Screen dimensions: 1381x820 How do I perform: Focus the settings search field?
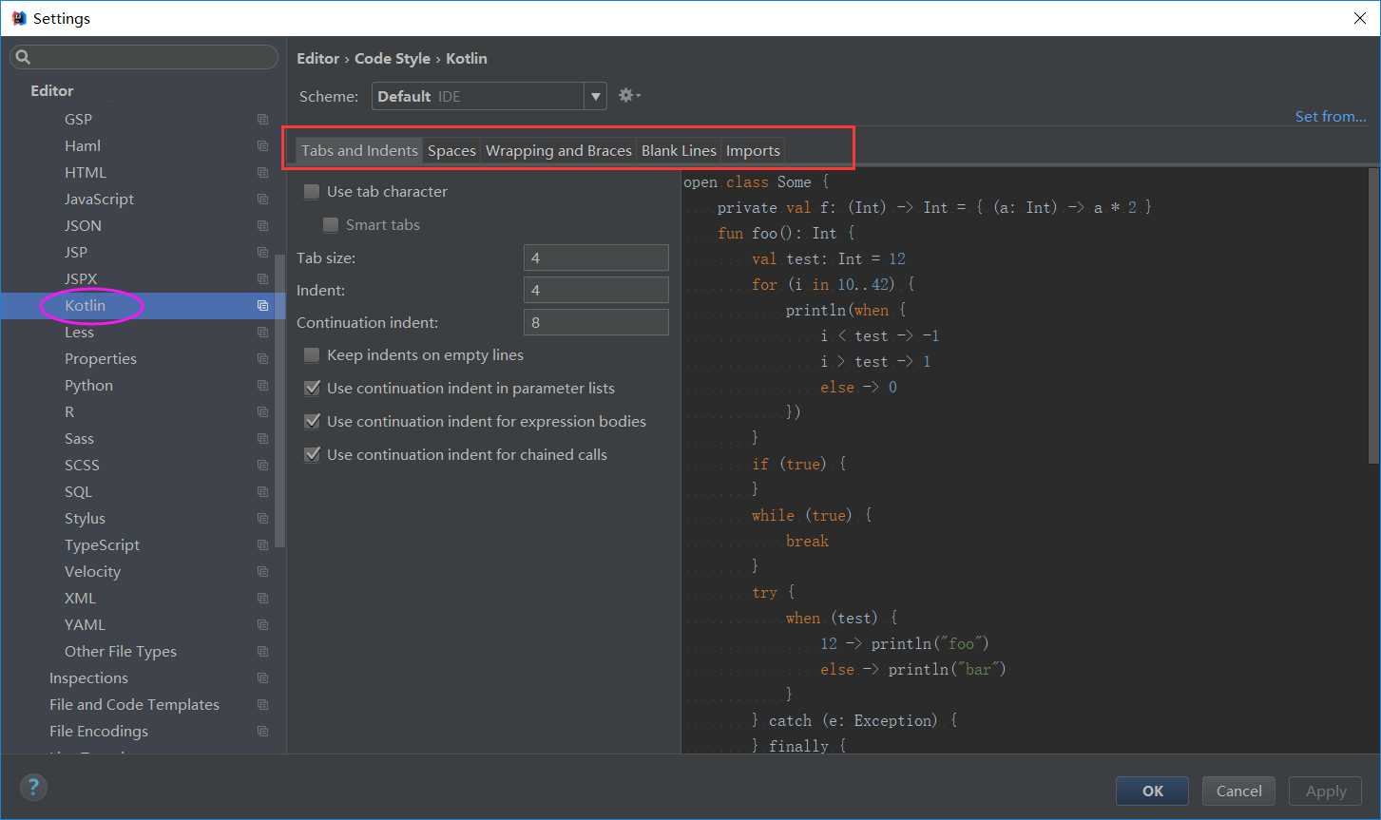144,57
